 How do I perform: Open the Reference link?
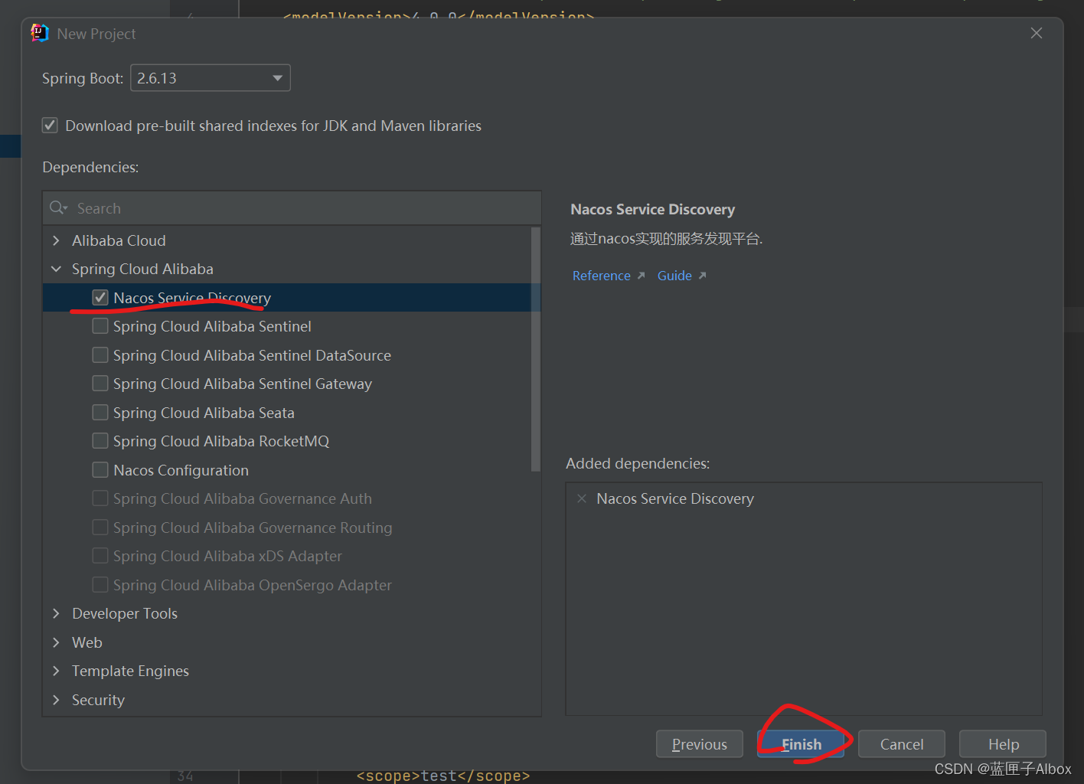602,276
